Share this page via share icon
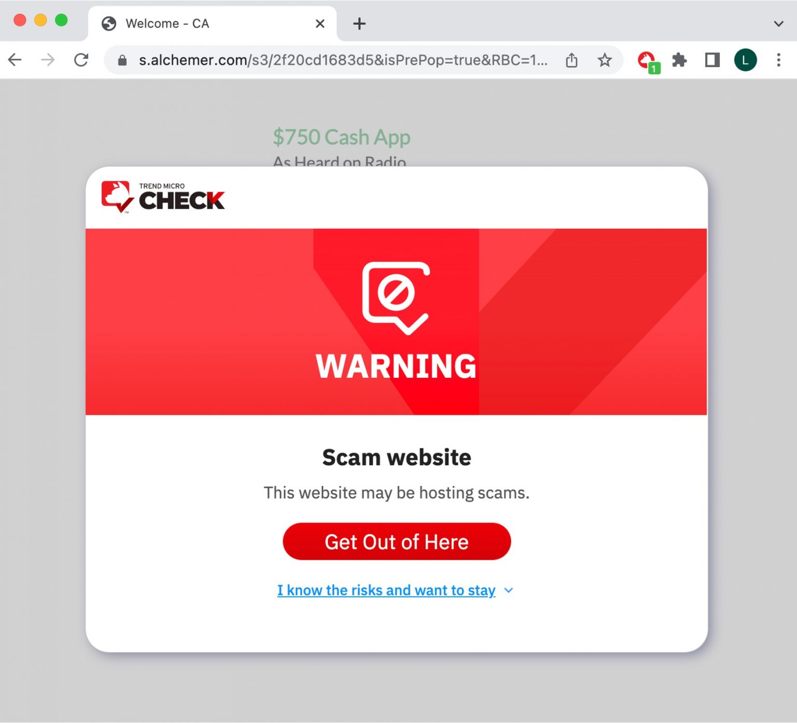The width and height of the screenshot is (797, 723). pos(571,60)
